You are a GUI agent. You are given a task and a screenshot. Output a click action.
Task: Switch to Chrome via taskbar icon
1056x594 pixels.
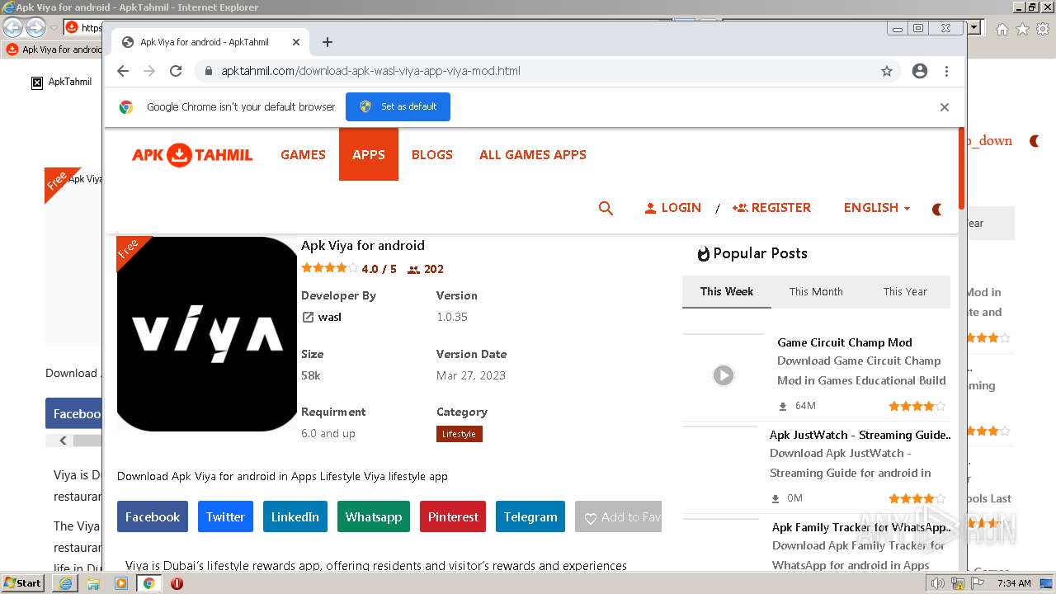click(x=148, y=583)
